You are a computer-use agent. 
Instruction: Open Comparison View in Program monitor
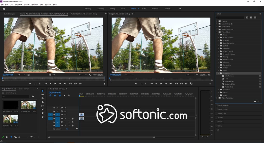click(191, 84)
